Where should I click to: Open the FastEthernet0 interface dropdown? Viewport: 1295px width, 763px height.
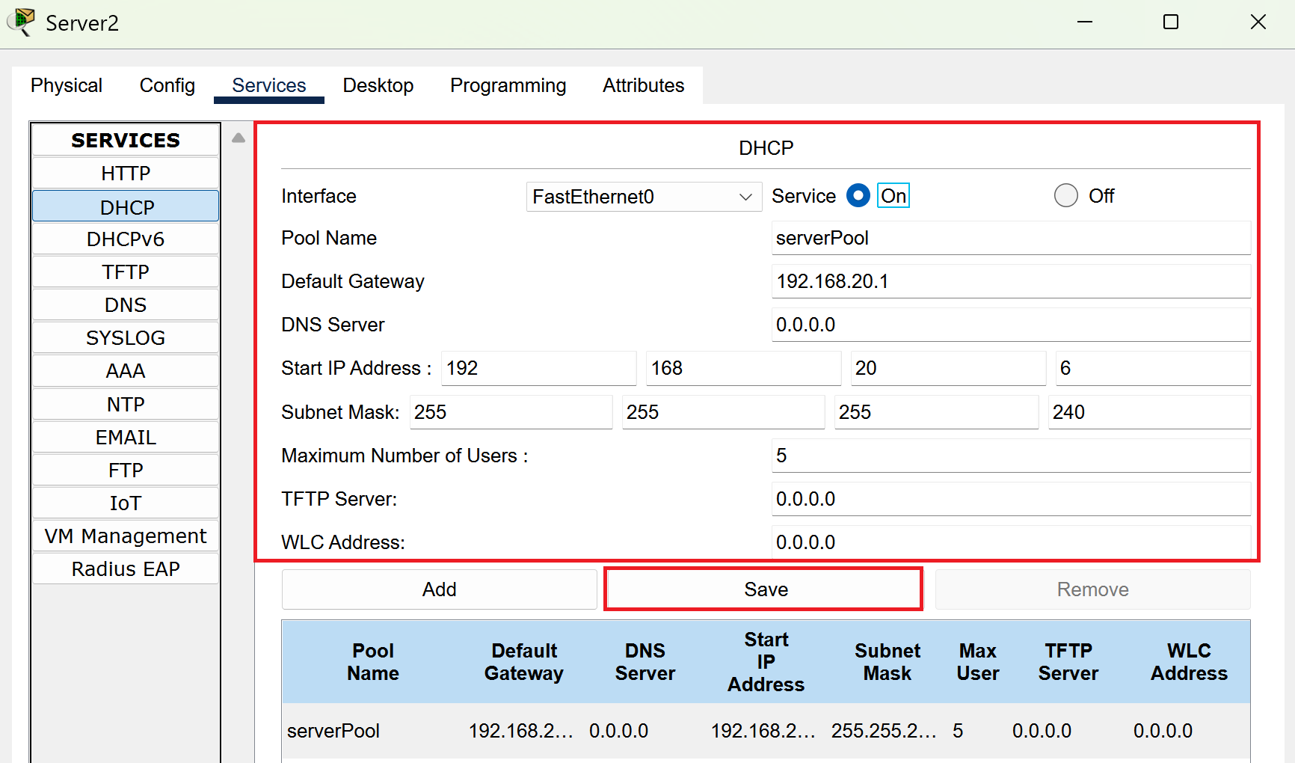[x=644, y=197]
